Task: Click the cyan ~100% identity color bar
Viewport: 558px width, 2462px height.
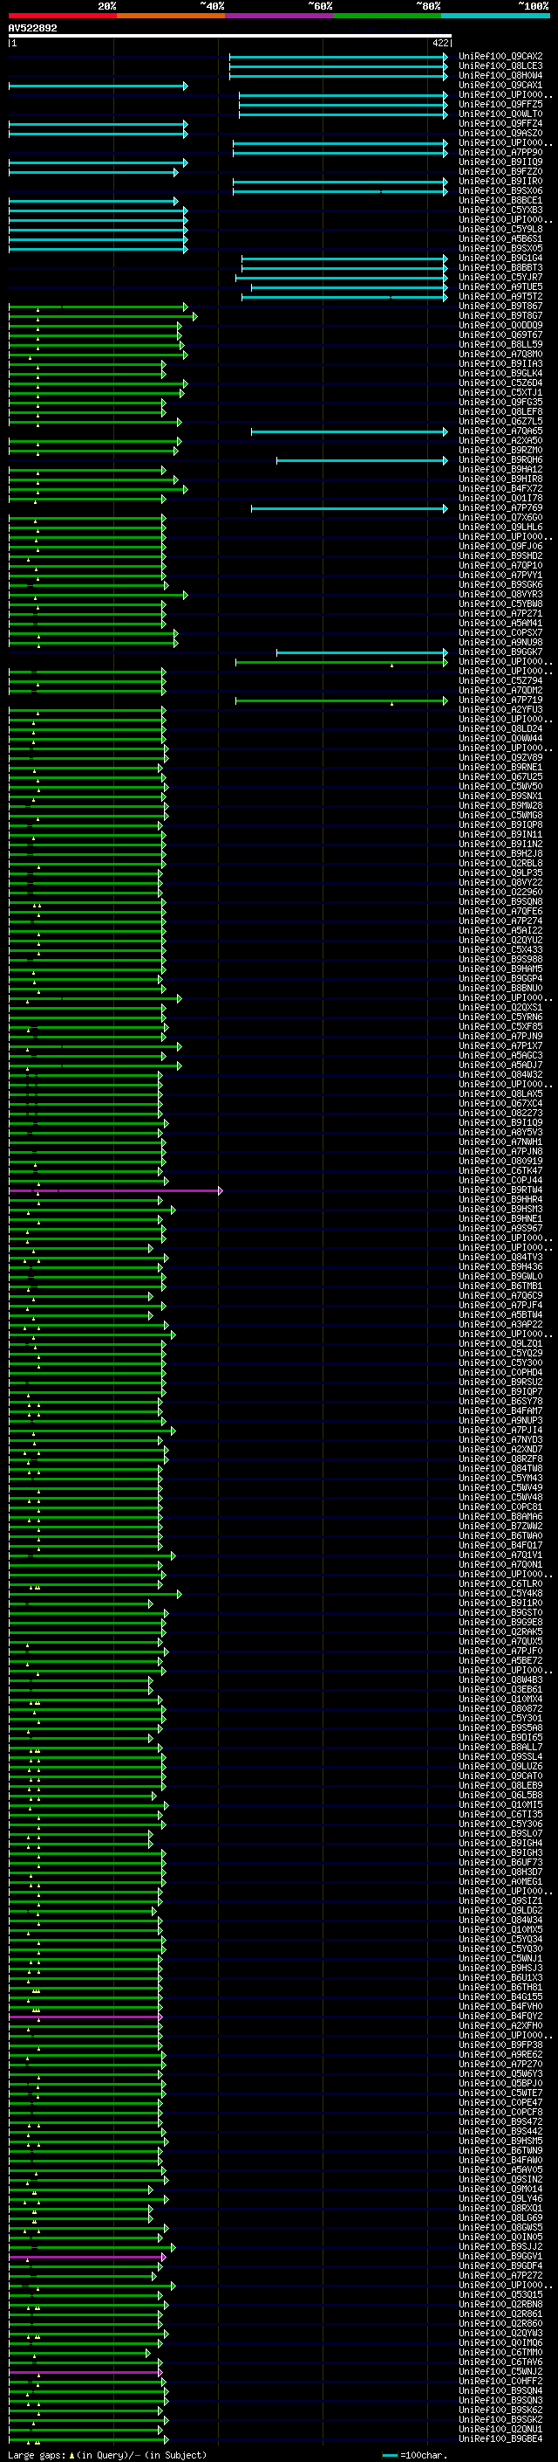Action: (x=495, y=16)
